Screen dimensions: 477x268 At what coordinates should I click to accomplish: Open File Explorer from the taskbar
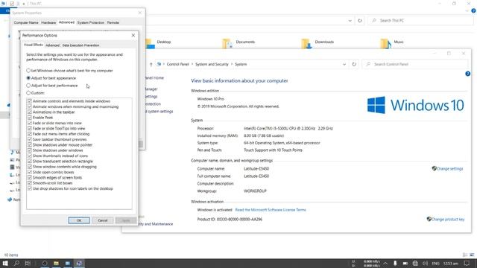pos(56,263)
